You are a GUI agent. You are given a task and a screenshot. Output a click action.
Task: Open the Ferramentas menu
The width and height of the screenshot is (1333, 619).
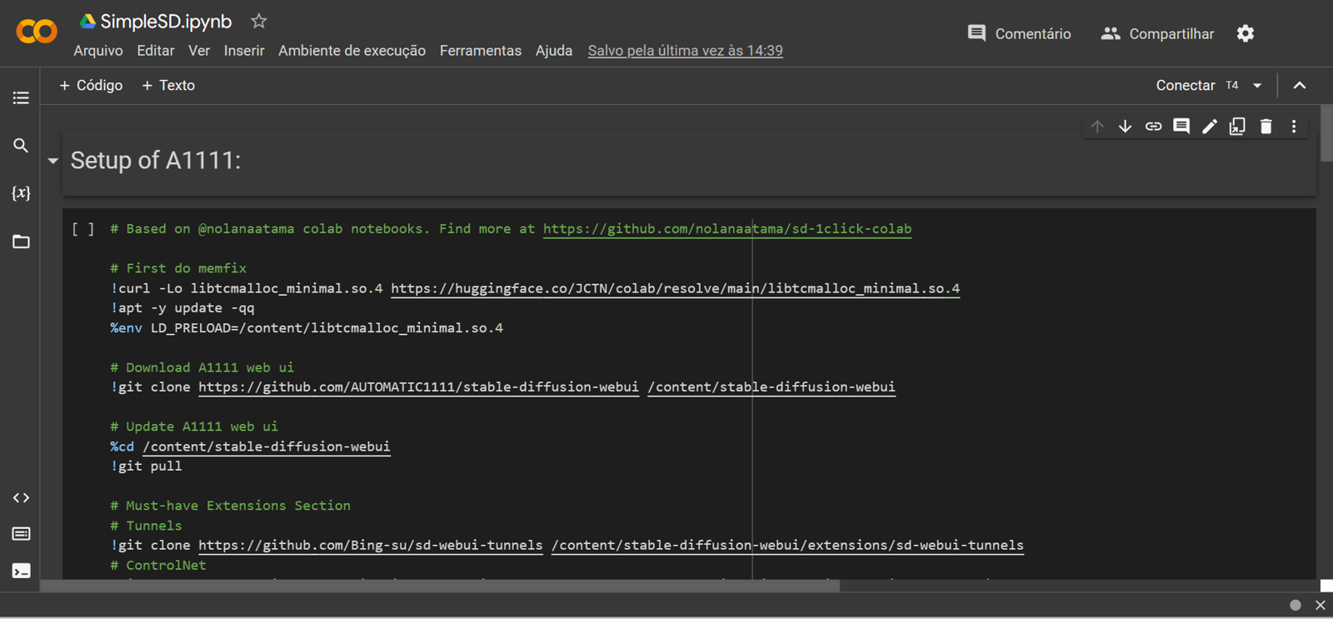click(481, 51)
